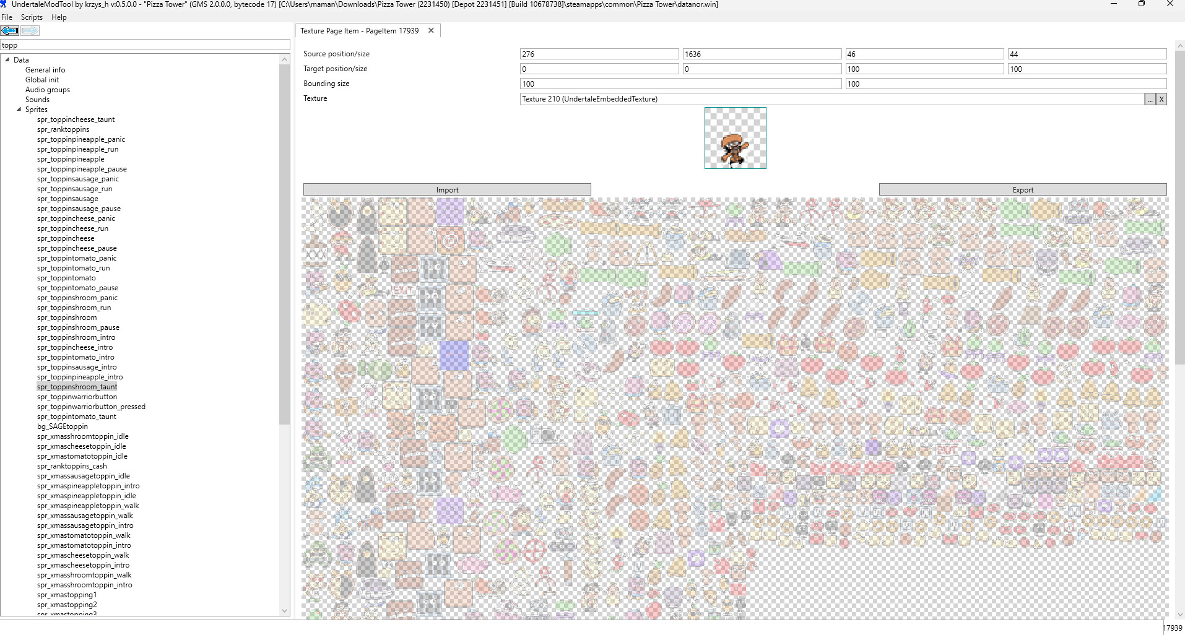Select spr_xmastomatotoppin_intro sprite
Screen dimensions: 1185x635
click(84, 545)
